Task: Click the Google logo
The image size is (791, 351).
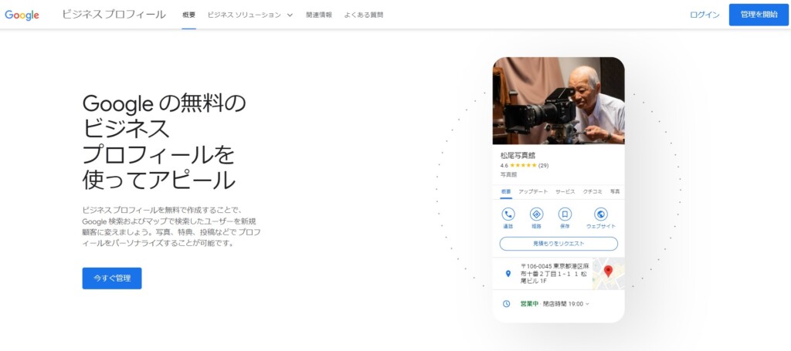Action: point(22,15)
